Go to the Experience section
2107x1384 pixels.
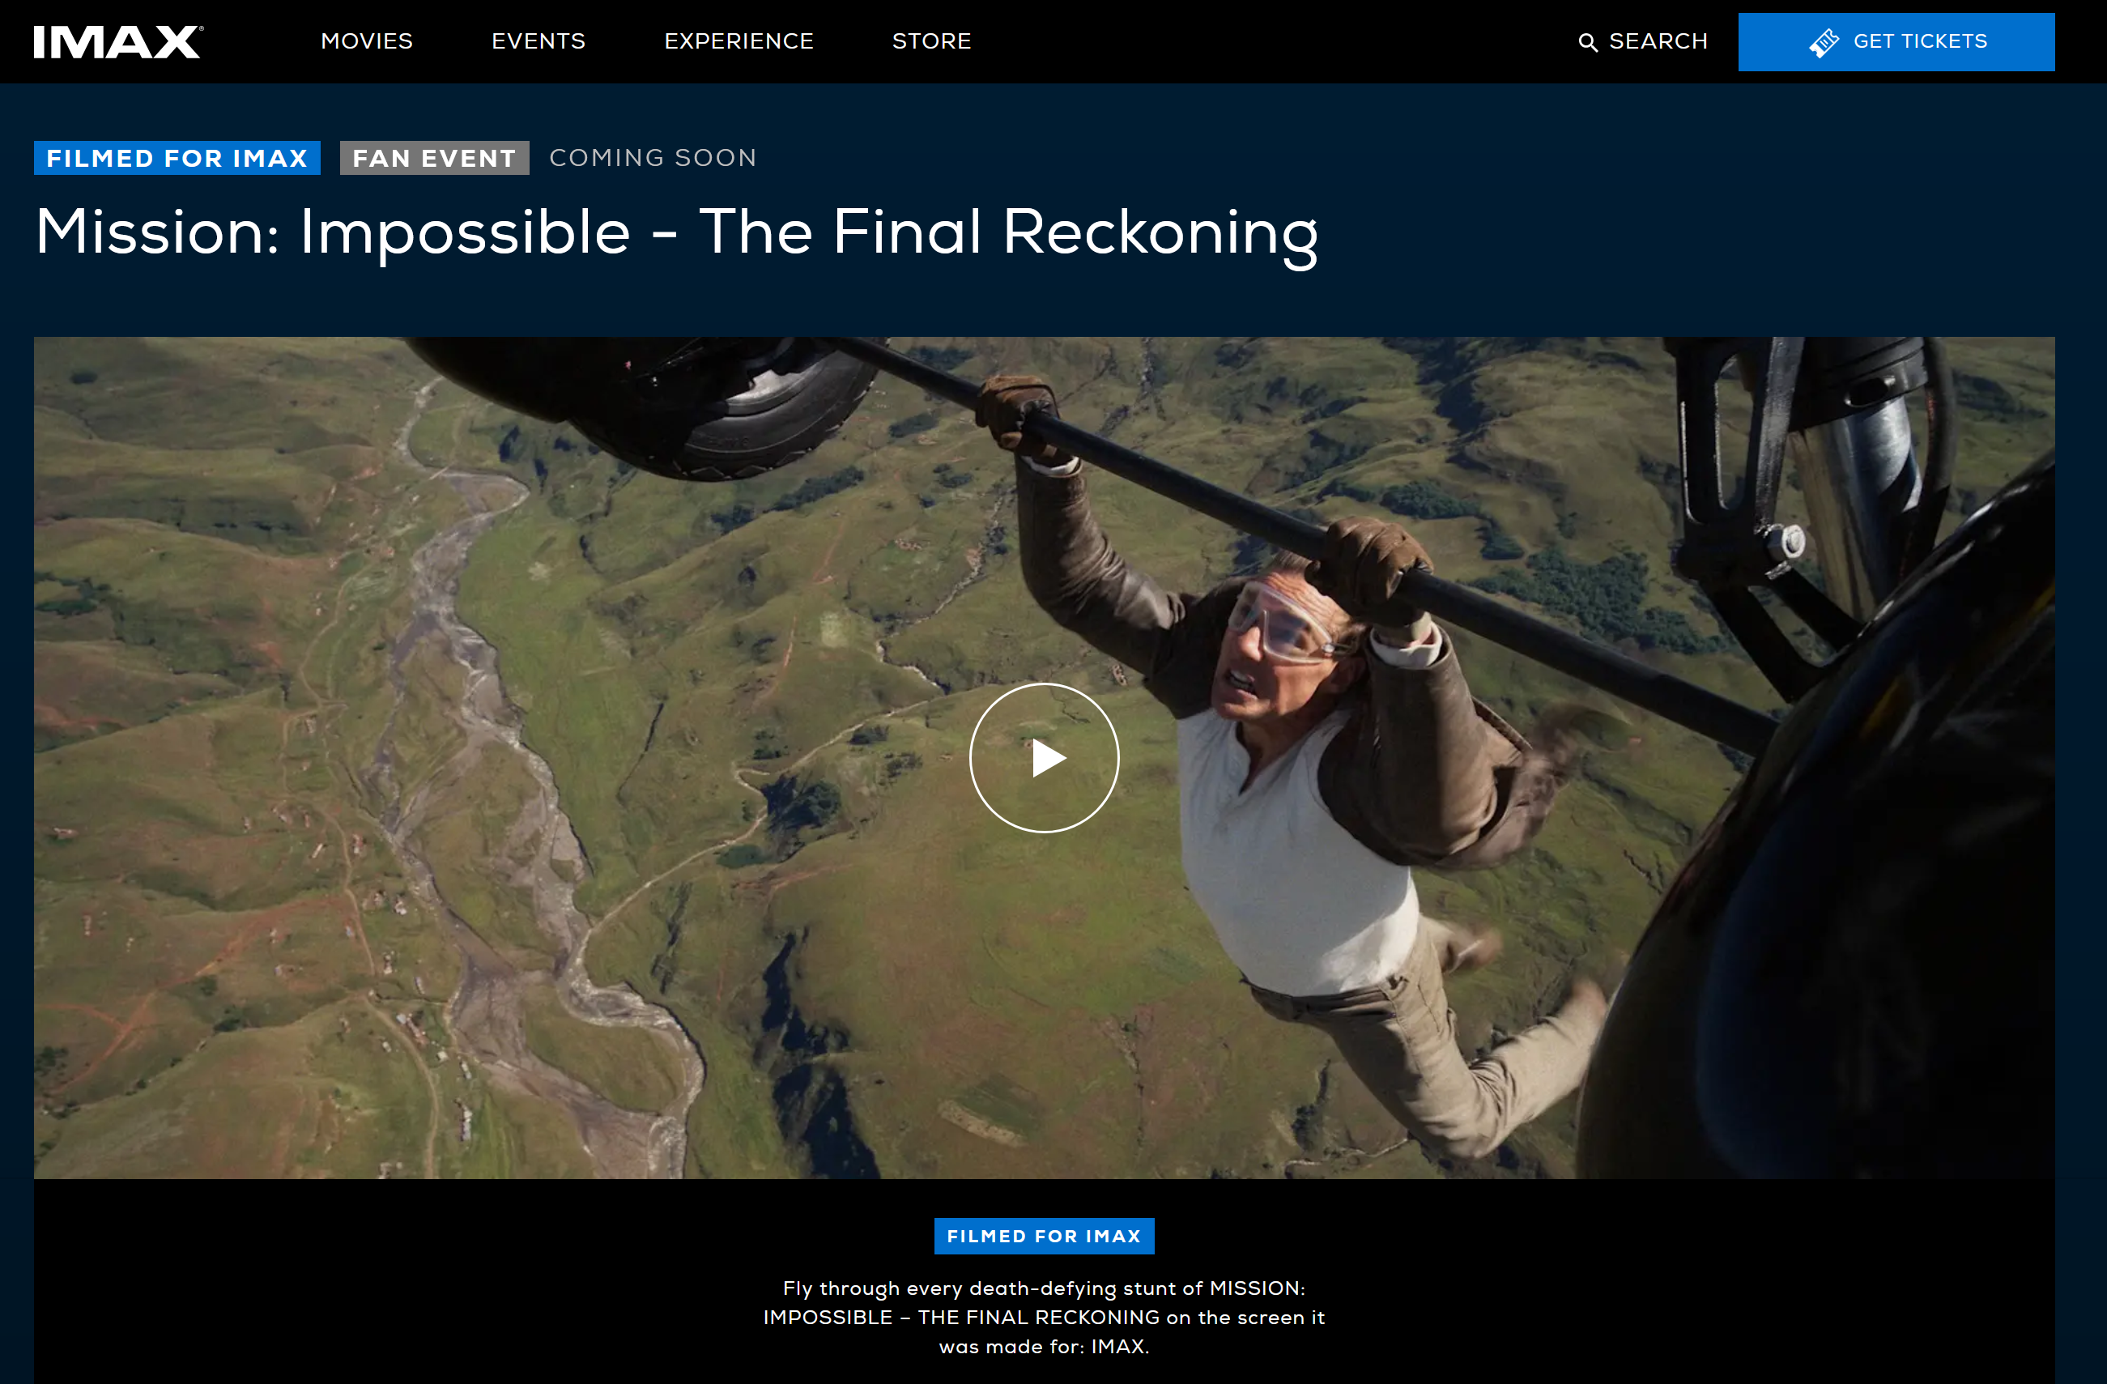(x=739, y=41)
